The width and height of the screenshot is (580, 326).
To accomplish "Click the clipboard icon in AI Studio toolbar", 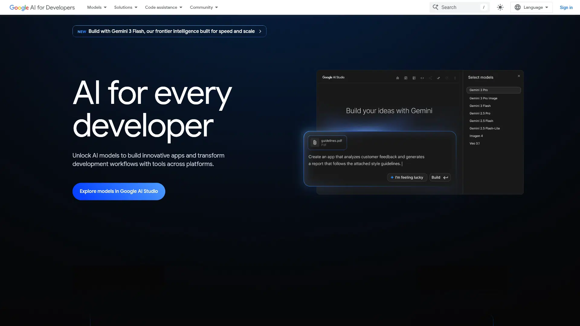I will [406, 78].
